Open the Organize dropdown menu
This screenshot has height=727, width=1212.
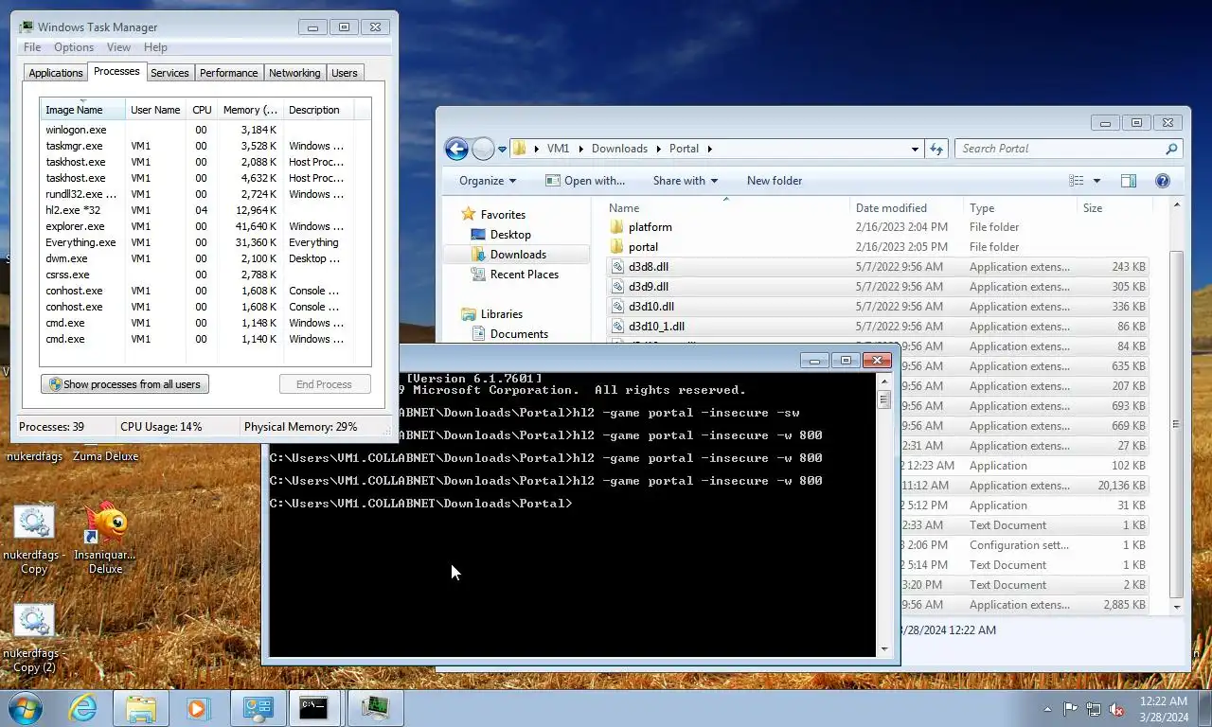pos(488,181)
